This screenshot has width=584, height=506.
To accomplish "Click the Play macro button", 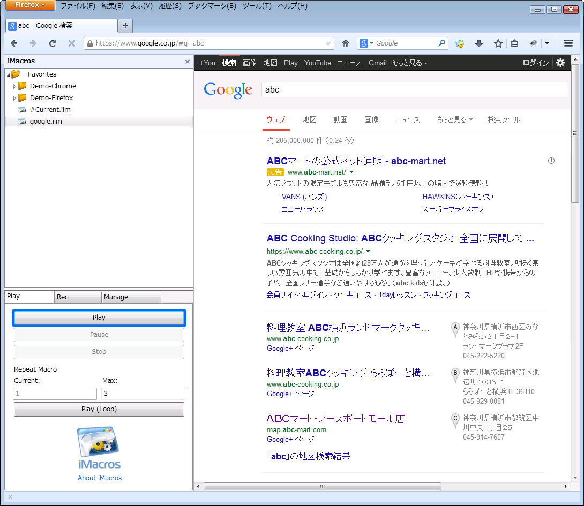I will [x=99, y=318].
